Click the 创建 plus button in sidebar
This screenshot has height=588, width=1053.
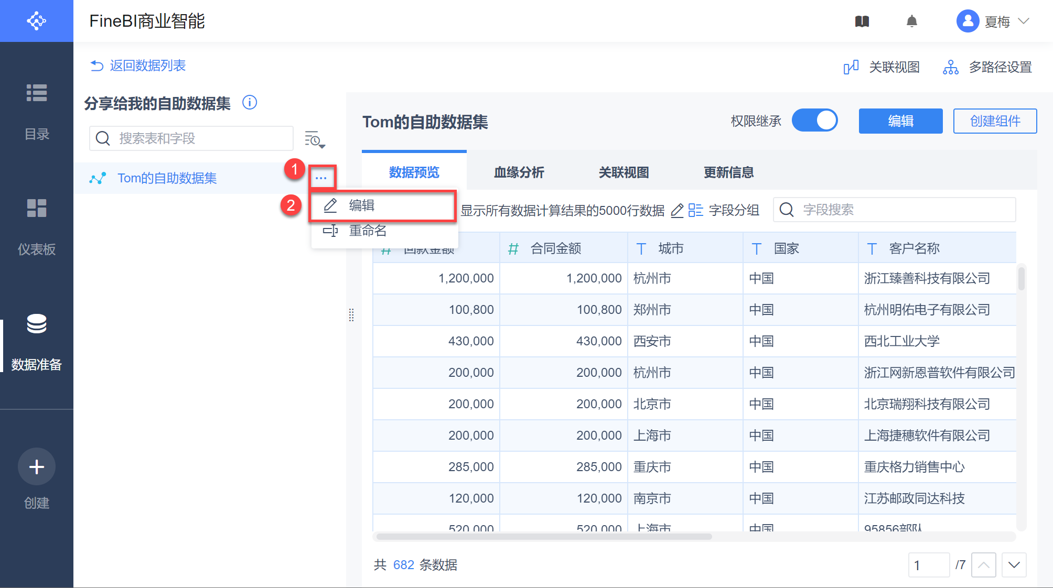(37, 466)
